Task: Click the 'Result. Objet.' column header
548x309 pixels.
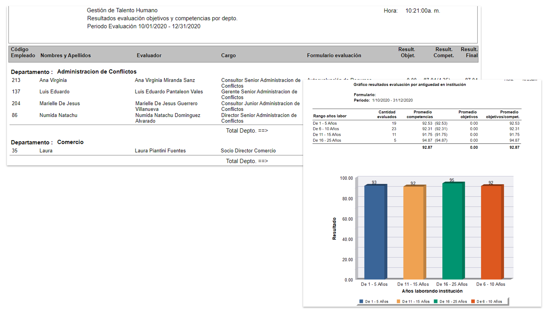Action: [407, 52]
